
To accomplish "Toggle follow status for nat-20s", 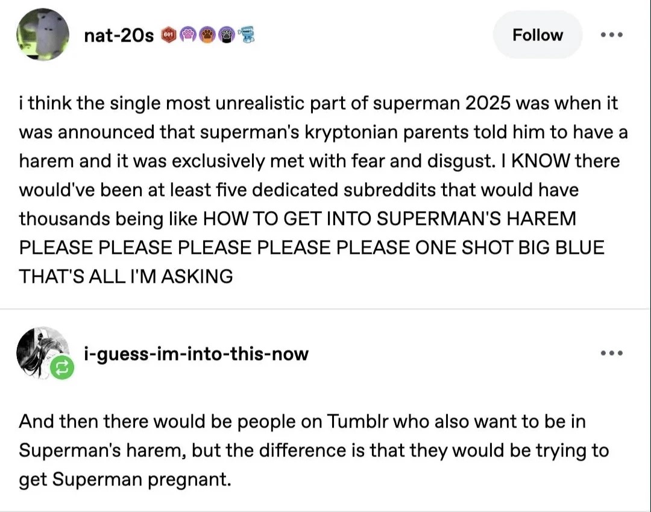I will tap(537, 34).
